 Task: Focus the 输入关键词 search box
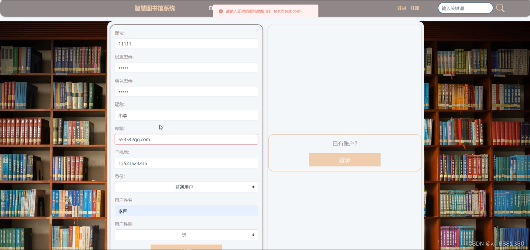point(466,8)
